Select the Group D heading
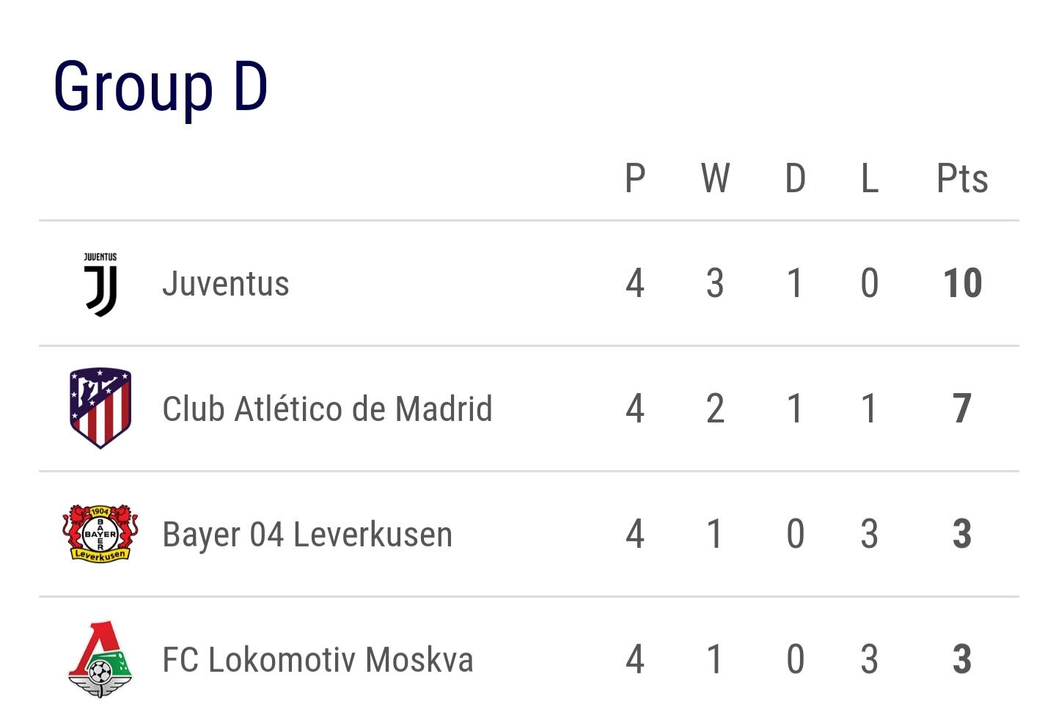1056x721 pixels. tap(161, 87)
